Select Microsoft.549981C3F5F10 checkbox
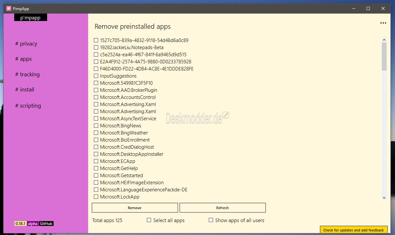Viewport: 395px width, 235px height. [x=96, y=83]
